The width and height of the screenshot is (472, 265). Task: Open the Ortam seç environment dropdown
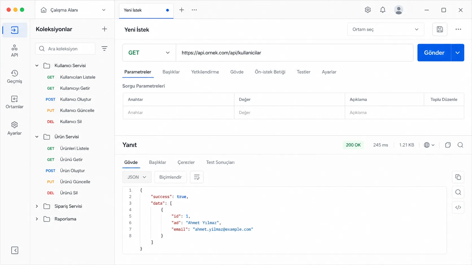coord(385,29)
